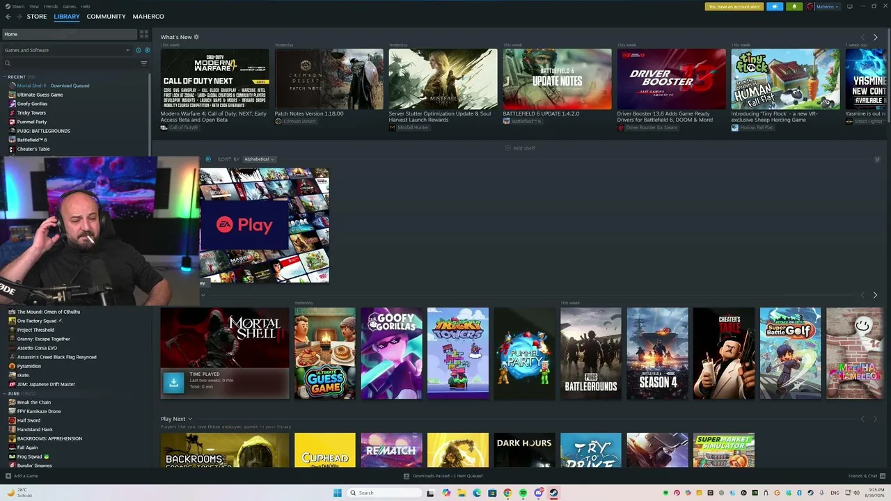The height and width of the screenshot is (501, 891).
Task: Select Goofy Gorillas in the sidebar
Action: click(32, 104)
